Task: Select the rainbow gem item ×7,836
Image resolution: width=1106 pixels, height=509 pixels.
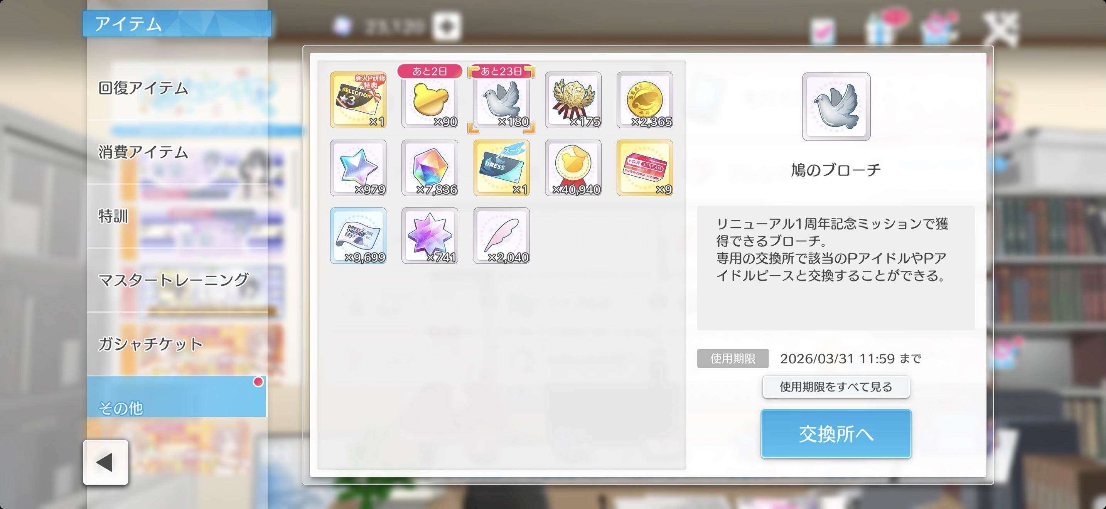Action: coord(430,168)
